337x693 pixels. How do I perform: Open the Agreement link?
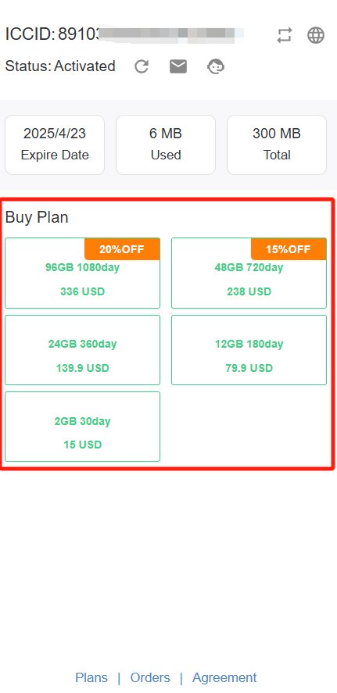coord(224,677)
